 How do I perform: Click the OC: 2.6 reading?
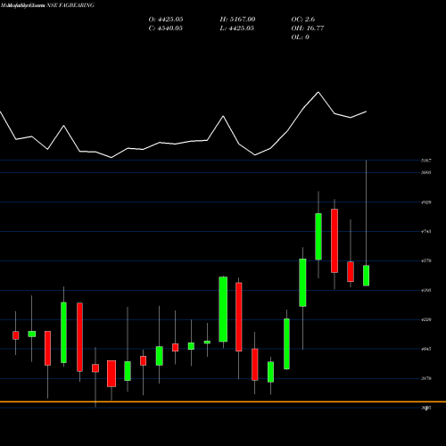302,19
